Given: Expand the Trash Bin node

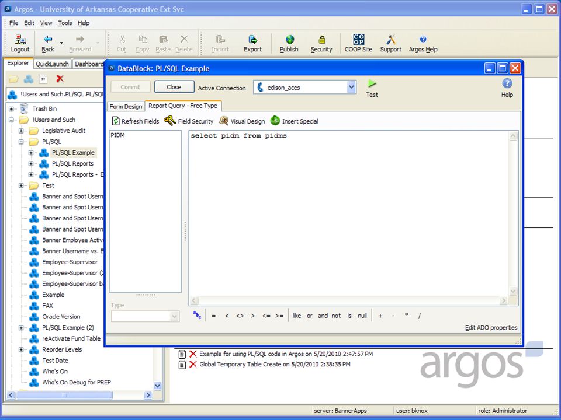Looking at the screenshot, I should [x=11, y=109].
